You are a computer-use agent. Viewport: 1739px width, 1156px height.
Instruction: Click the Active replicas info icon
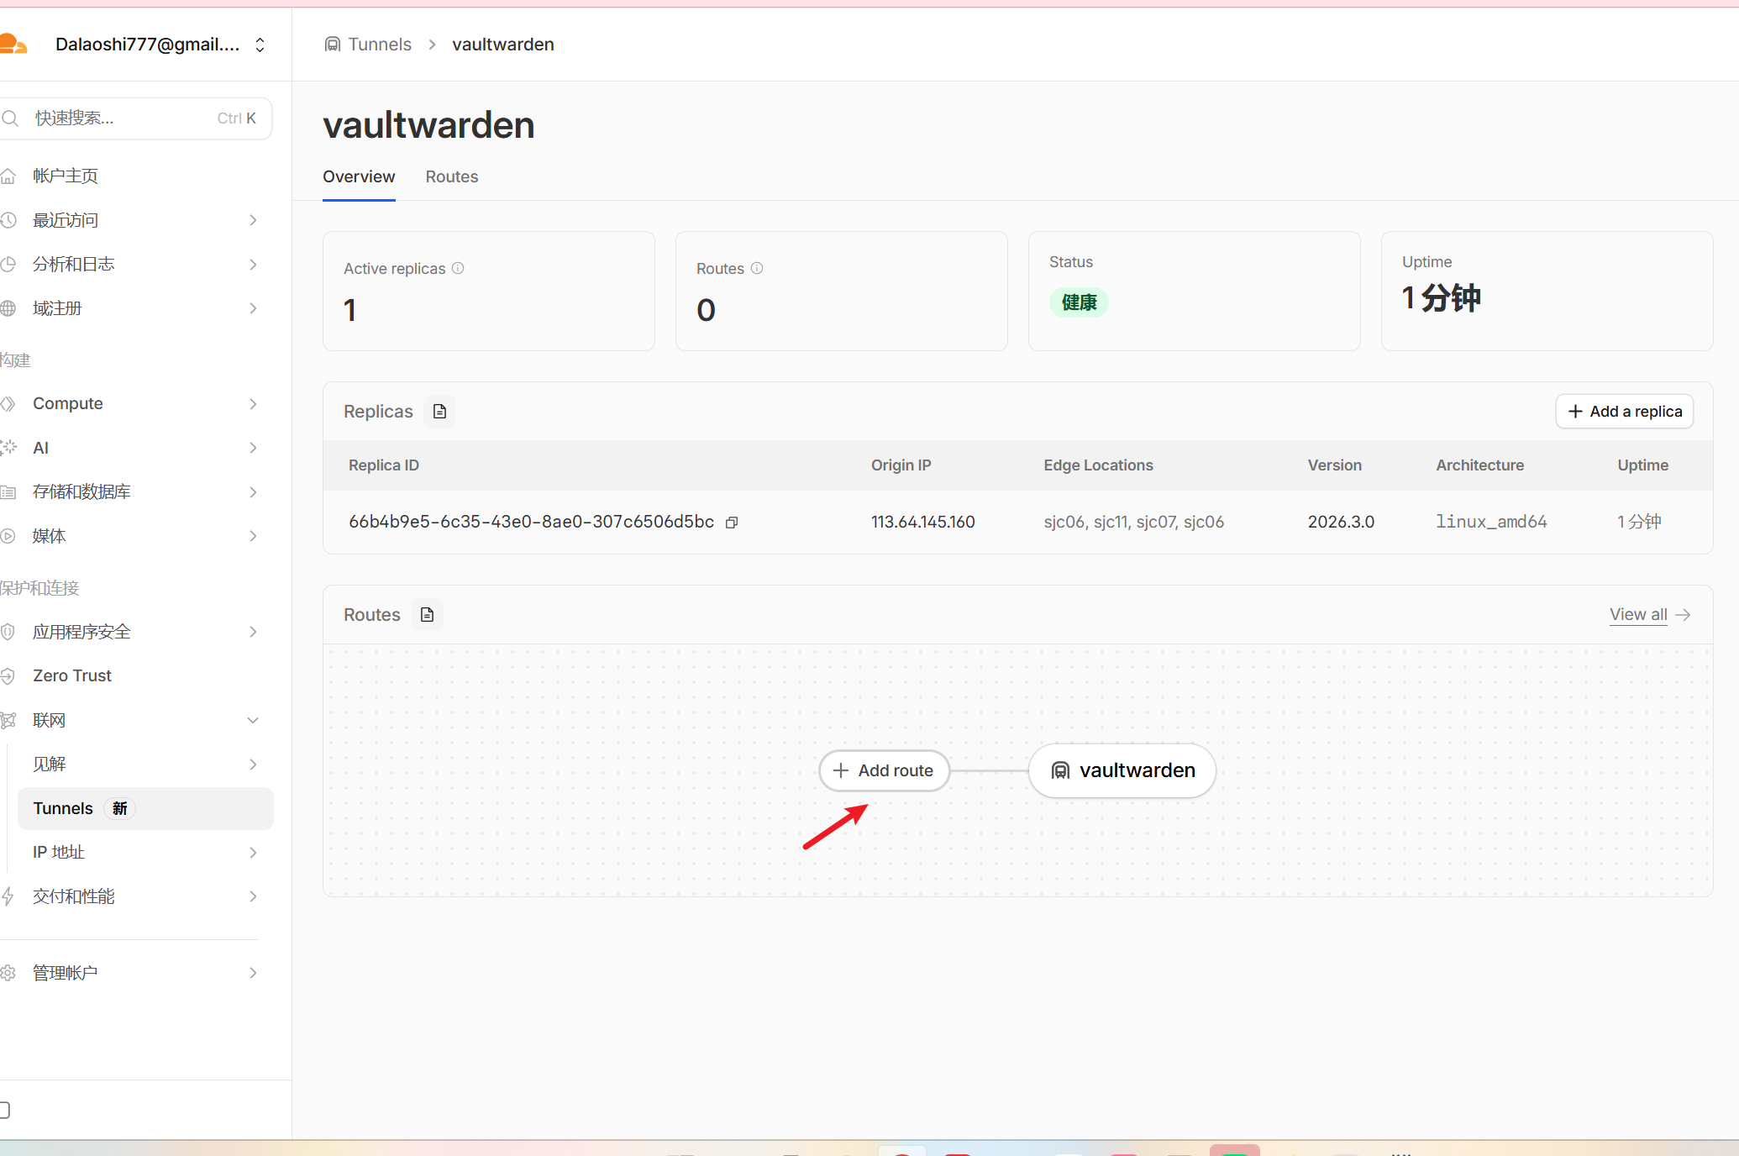[x=458, y=268]
